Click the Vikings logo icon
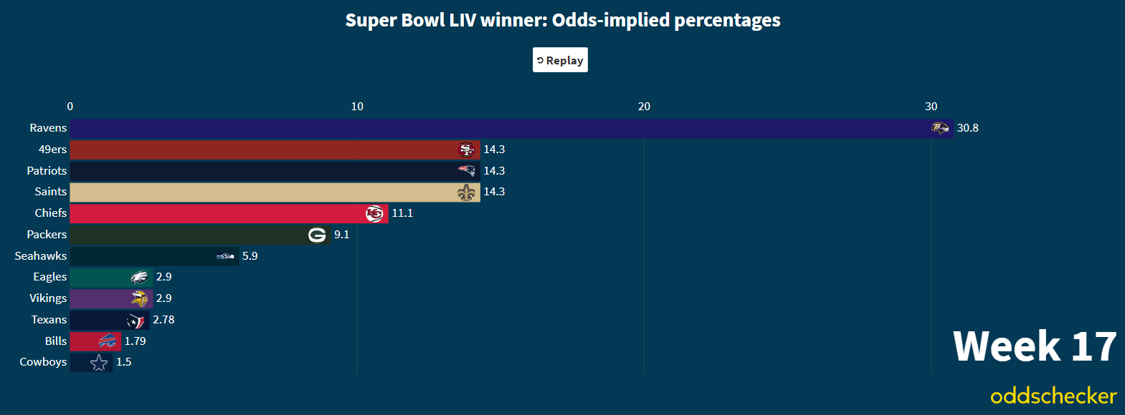The width and height of the screenshot is (1125, 415). point(139,298)
